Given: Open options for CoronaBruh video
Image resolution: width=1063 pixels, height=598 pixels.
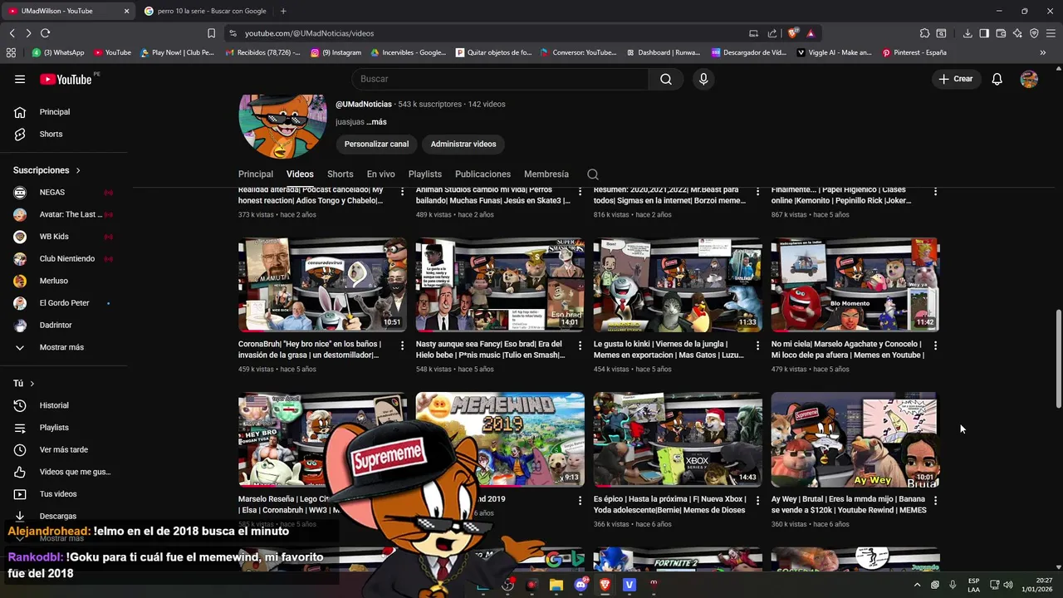Looking at the screenshot, I should pyautogui.click(x=402, y=345).
